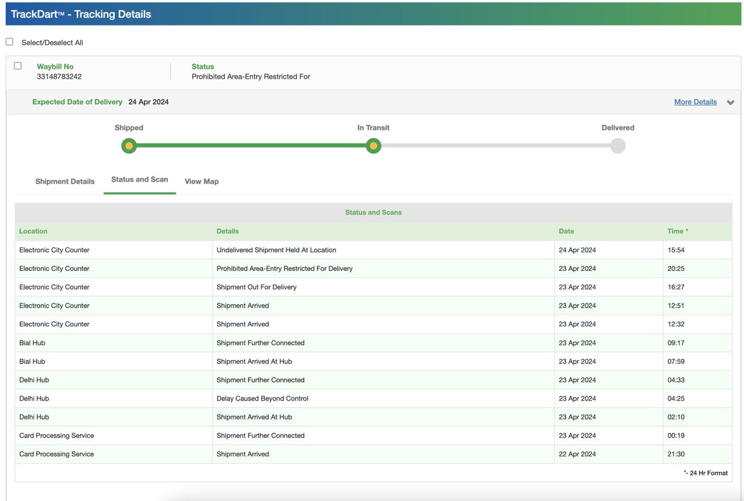Click the TrackDart Tracking Details header title

[x=81, y=14]
